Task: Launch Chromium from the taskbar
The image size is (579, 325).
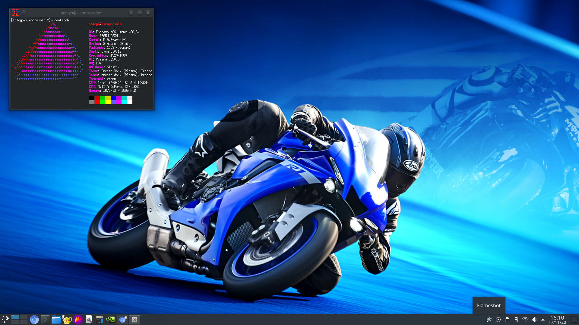Action: tap(34, 320)
